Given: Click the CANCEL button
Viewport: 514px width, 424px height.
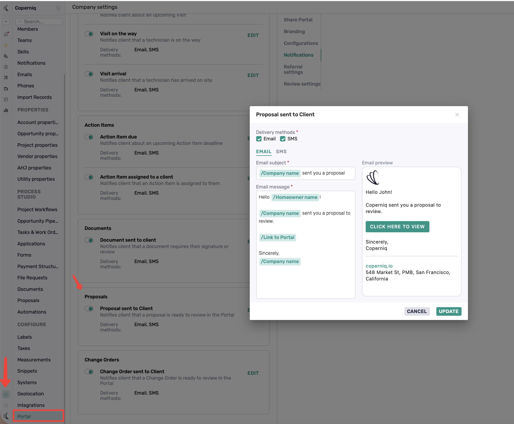Looking at the screenshot, I should 417,311.
